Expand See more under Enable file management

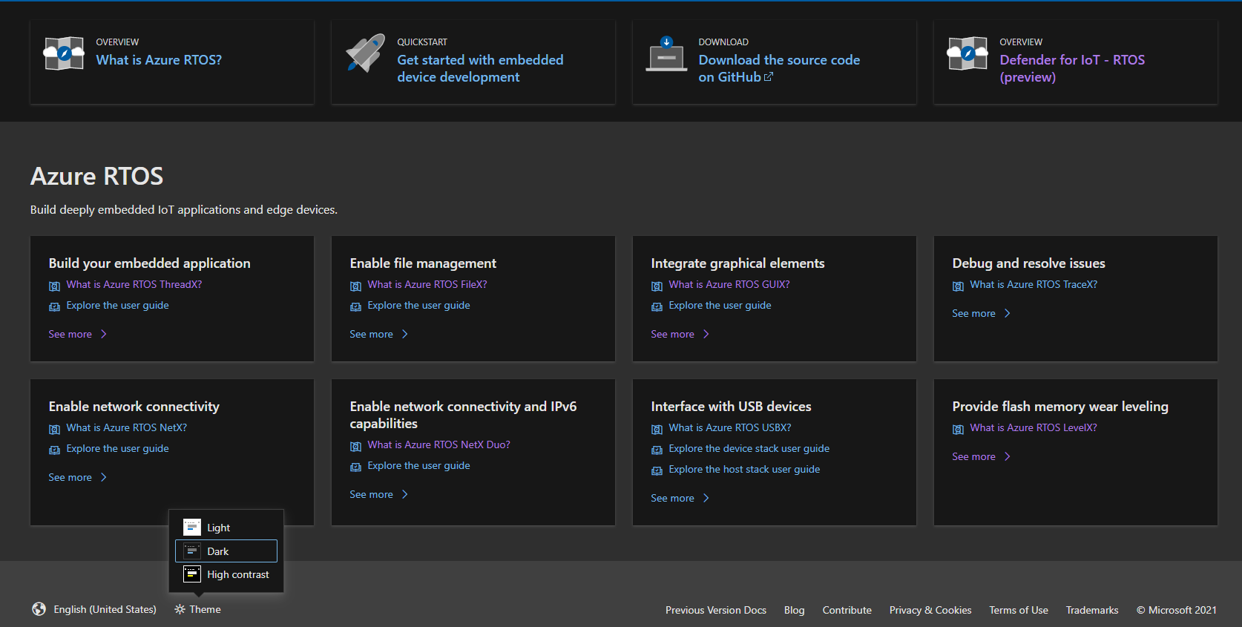[379, 334]
